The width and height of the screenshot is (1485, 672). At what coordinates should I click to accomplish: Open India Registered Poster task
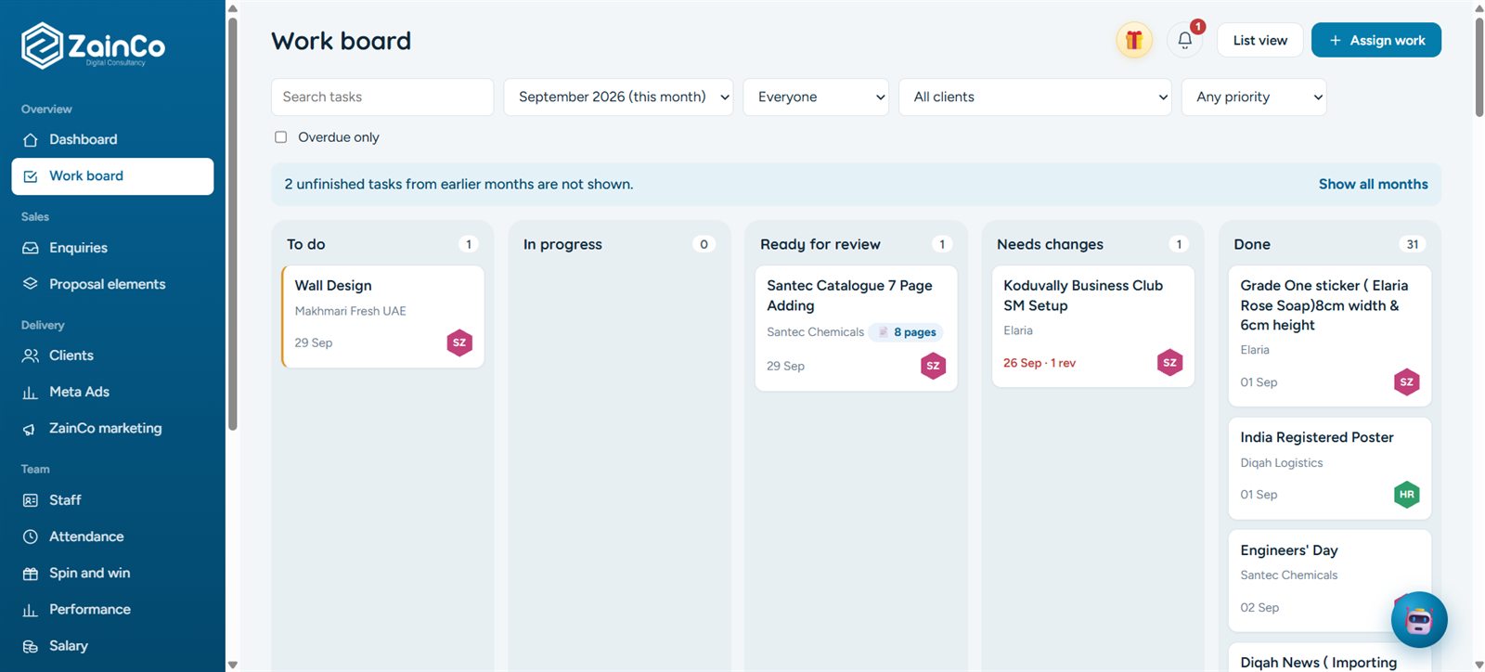1329,468
